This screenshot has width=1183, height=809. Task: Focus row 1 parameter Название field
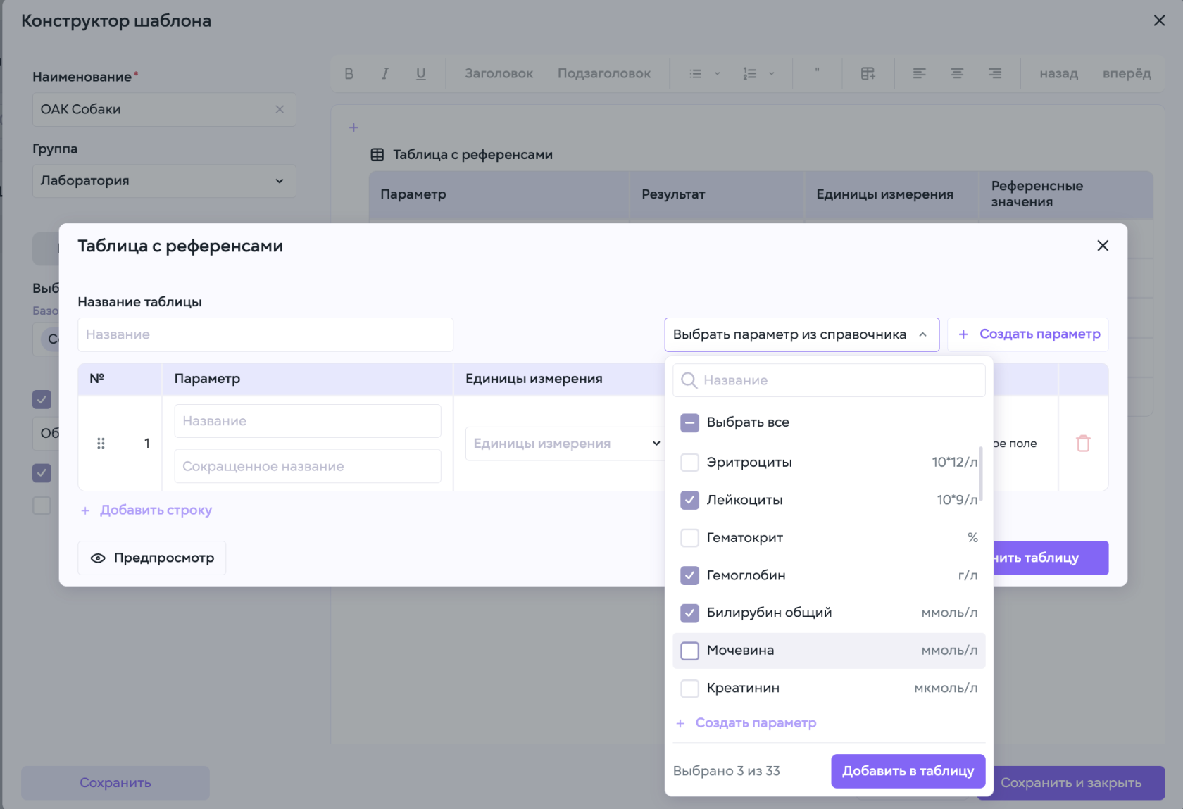point(308,421)
